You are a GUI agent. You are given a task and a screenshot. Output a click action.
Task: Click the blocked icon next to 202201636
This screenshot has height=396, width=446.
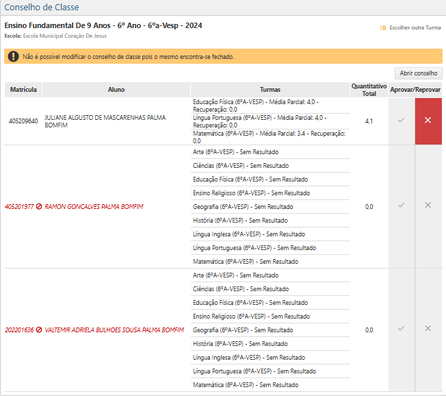pos(39,330)
